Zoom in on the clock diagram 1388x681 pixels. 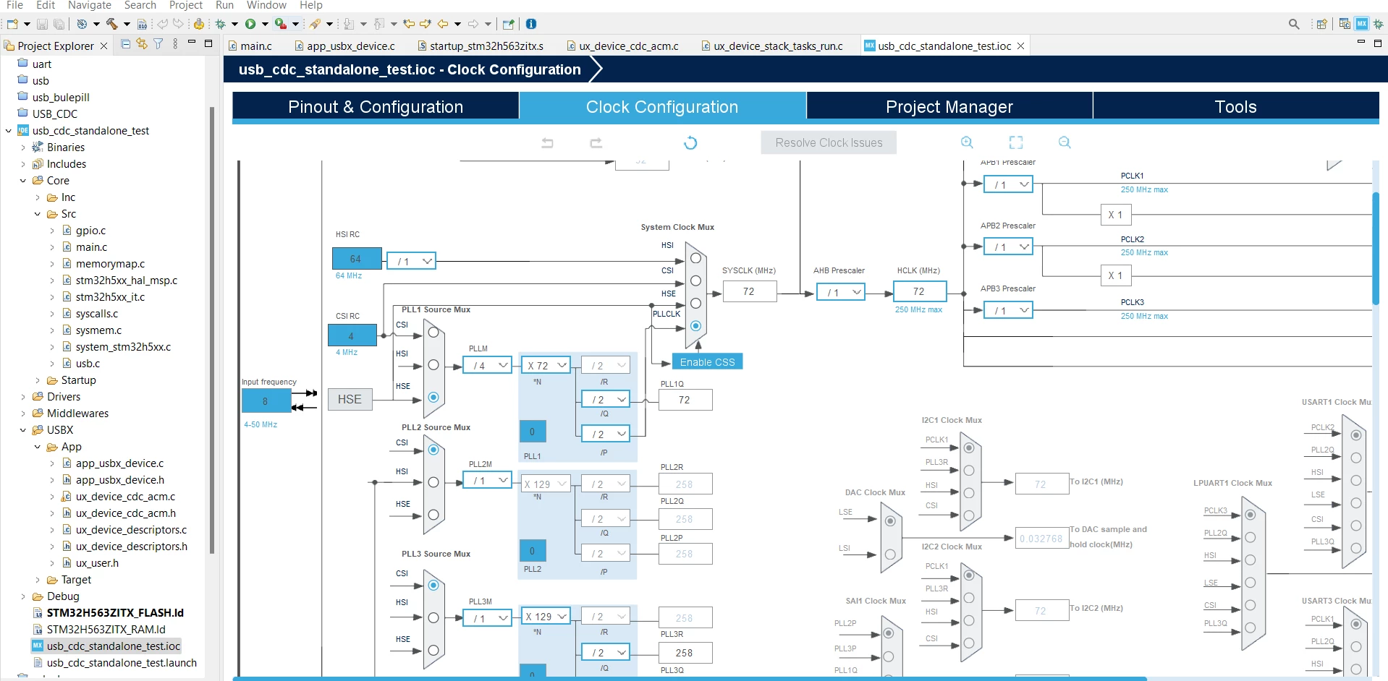pos(967,142)
